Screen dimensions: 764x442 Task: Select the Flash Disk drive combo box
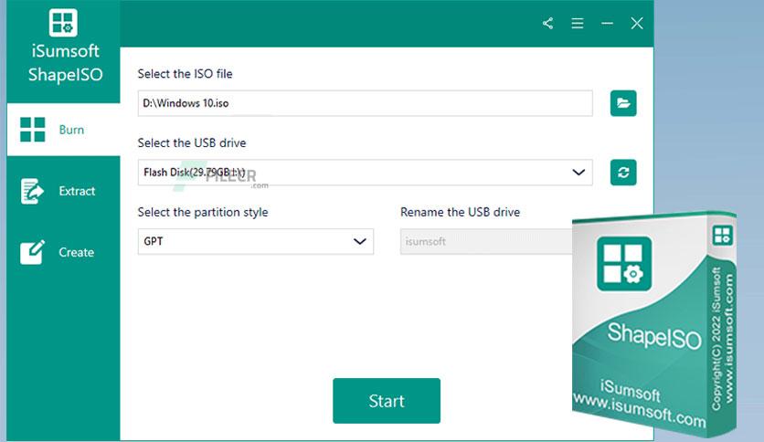(366, 173)
